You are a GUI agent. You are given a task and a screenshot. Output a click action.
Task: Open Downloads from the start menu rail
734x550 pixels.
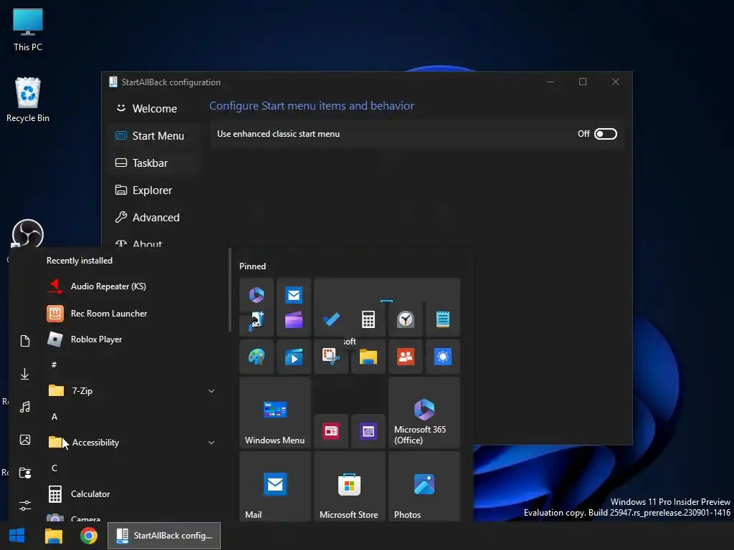coord(25,374)
